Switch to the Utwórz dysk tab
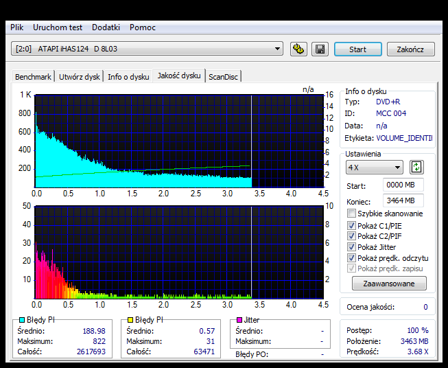Viewport: 448px width, 368px height. tap(80, 77)
